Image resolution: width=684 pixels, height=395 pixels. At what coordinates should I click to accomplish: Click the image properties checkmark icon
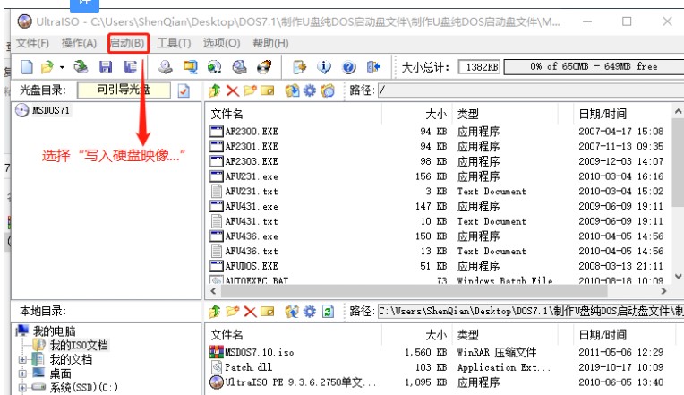click(184, 90)
